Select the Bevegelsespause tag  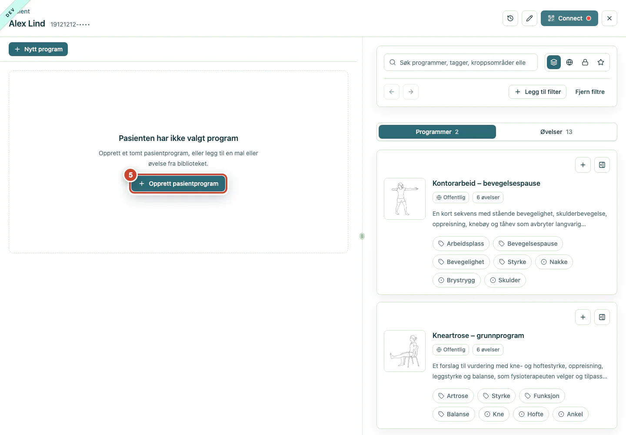(528, 244)
